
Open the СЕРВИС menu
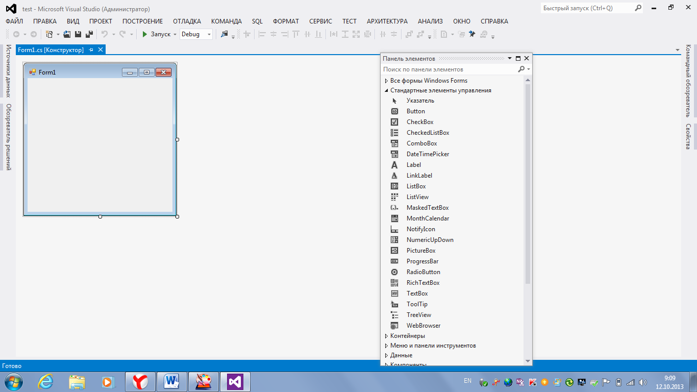point(320,21)
